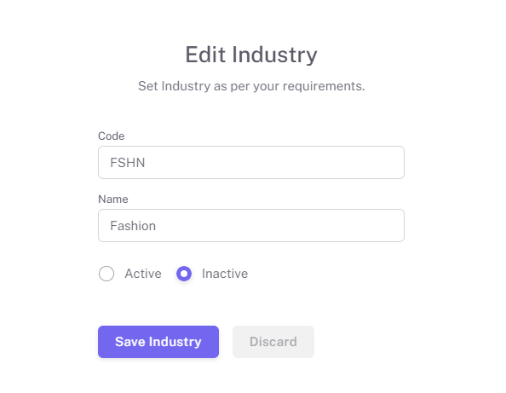Screen dimensions: 506x393
Task: Focus the Name input field
Action: (251, 225)
